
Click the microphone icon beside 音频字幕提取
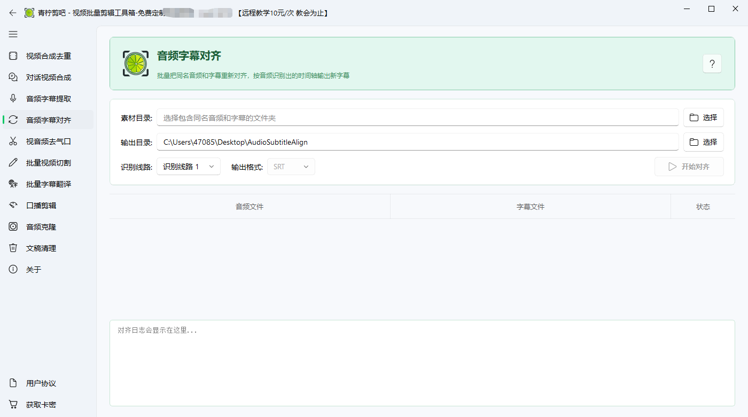13,99
